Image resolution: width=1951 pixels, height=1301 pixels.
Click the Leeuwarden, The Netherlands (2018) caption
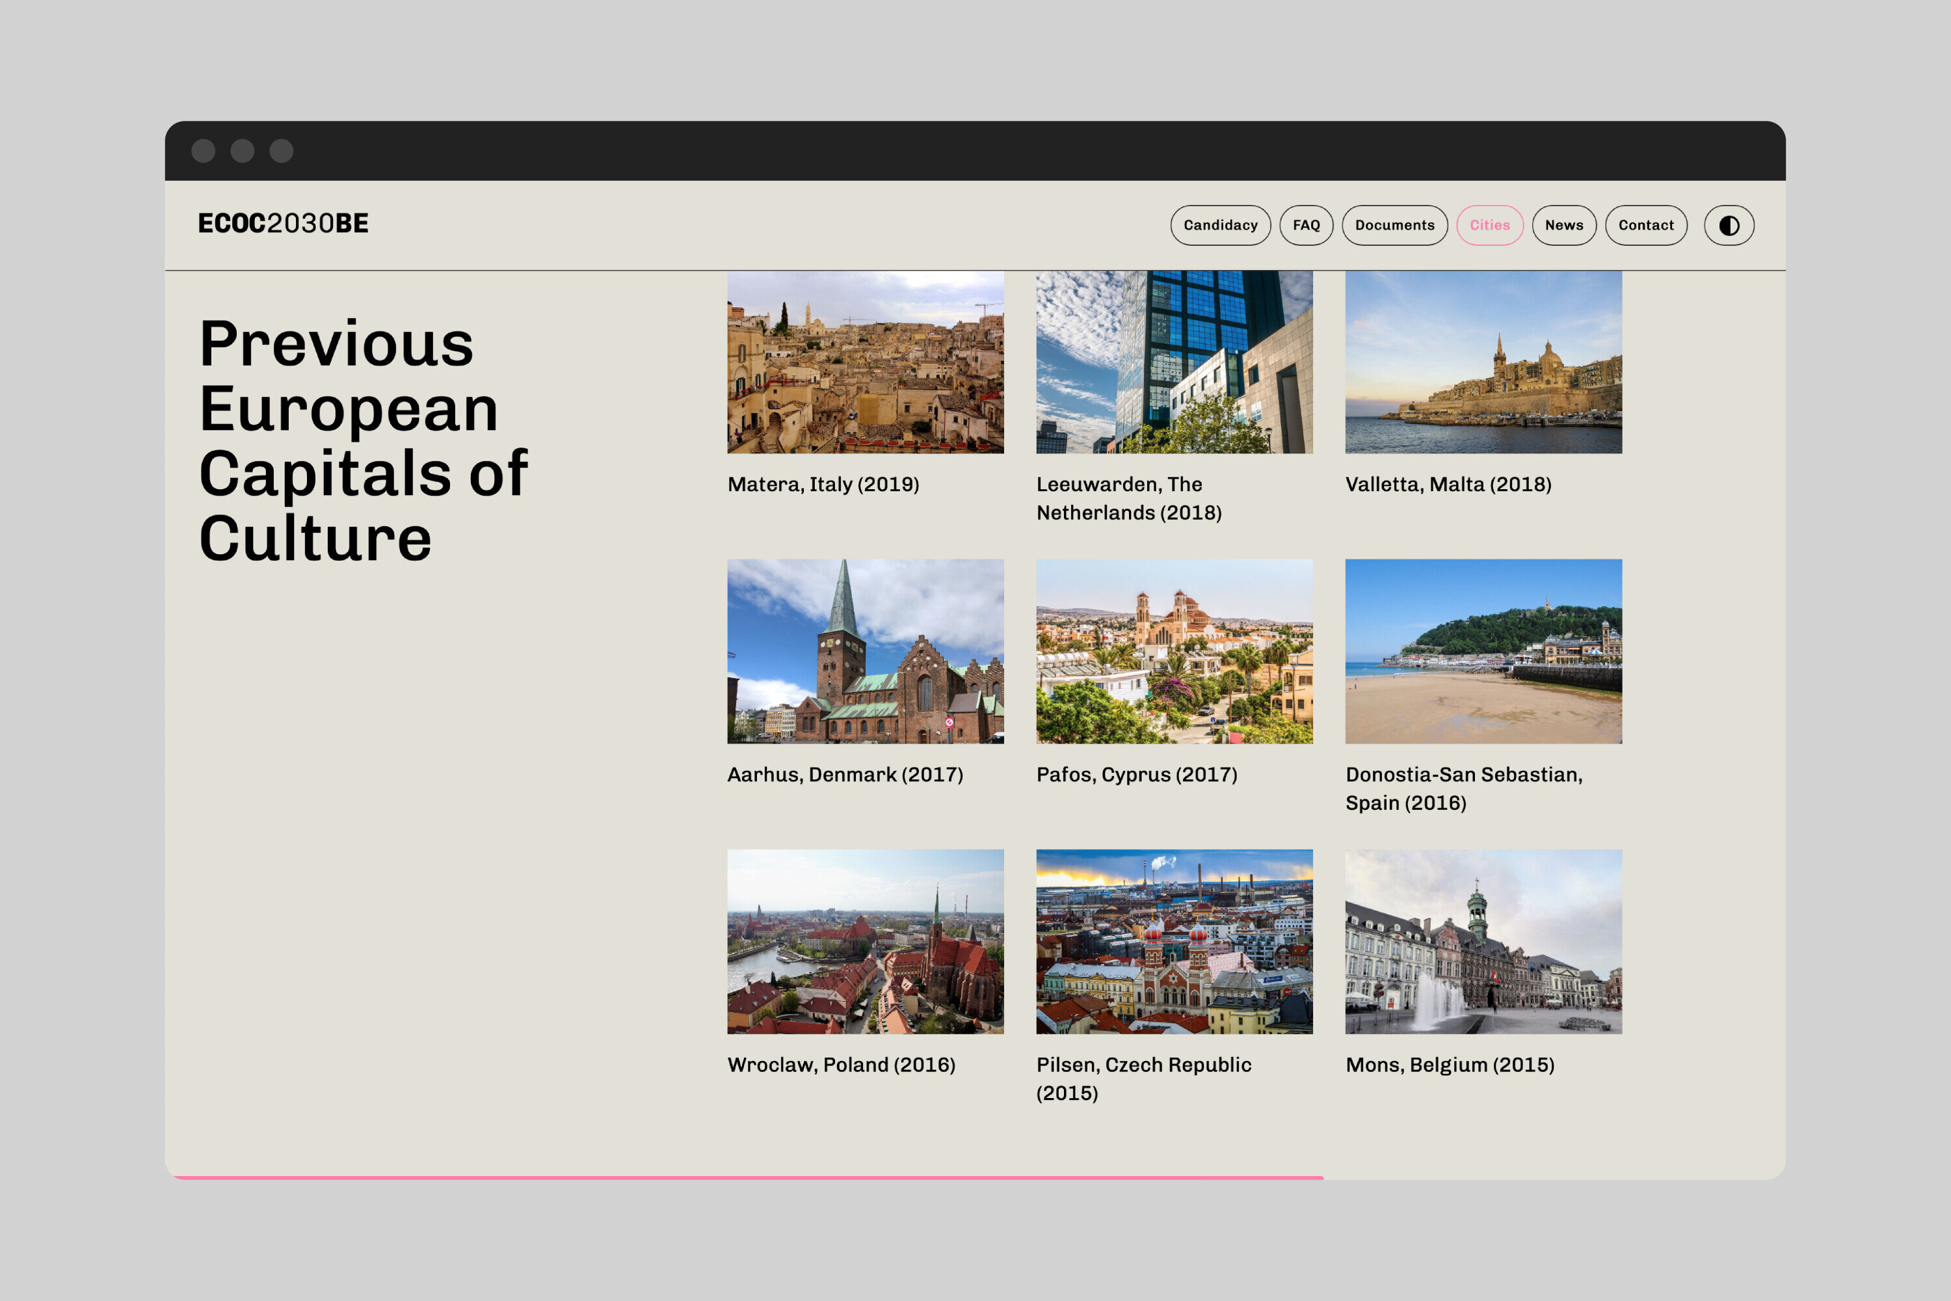tap(1129, 499)
